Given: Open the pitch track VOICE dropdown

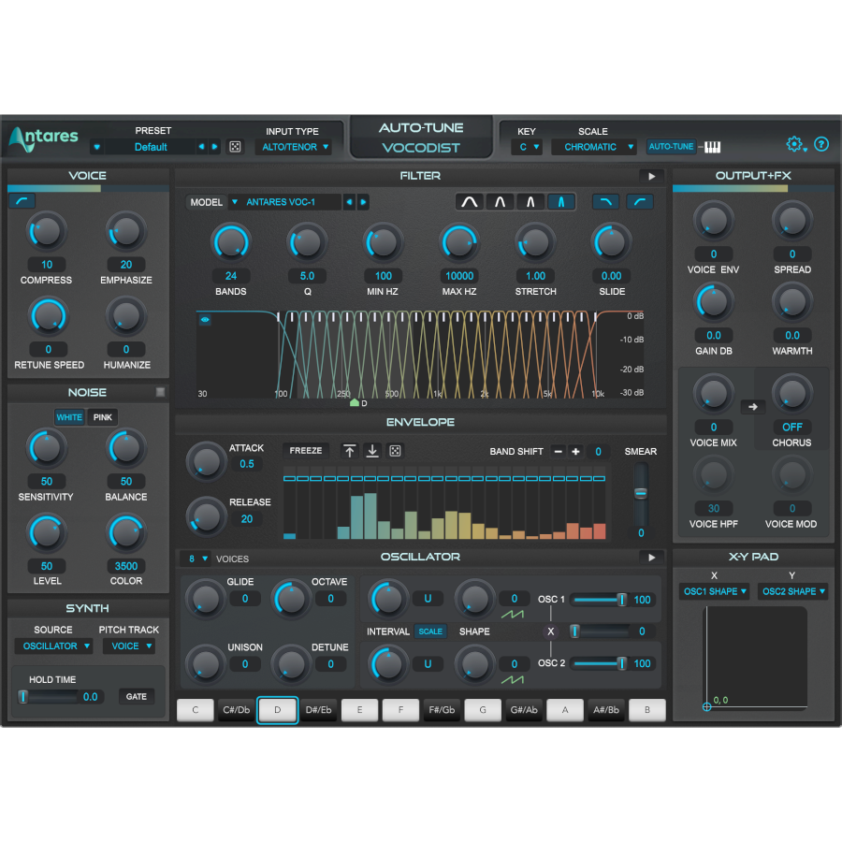Looking at the screenshot, I should point(129,646).
